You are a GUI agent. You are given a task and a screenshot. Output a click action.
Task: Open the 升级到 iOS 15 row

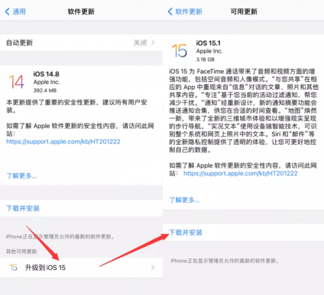(81, 267)
